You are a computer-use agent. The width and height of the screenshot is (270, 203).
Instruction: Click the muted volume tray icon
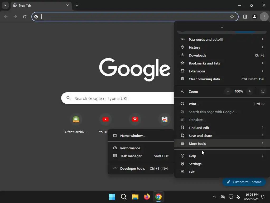(x=238, y=197)
